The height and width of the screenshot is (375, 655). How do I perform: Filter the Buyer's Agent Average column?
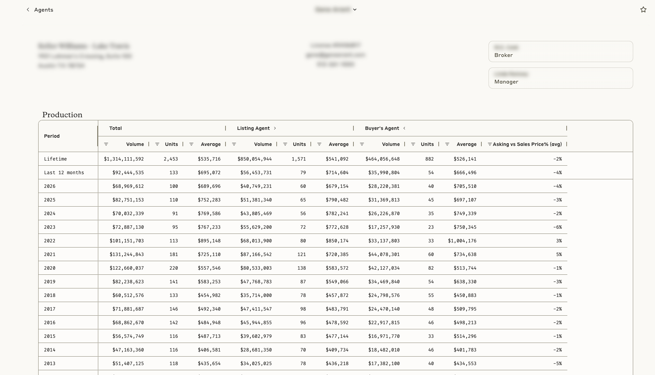447,144
